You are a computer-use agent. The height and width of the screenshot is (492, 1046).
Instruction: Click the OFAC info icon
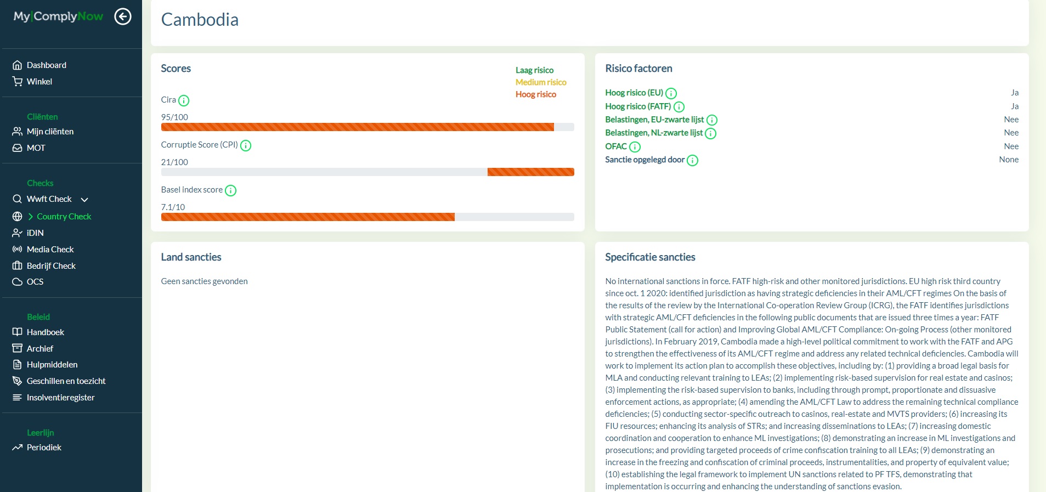[635, 147]
